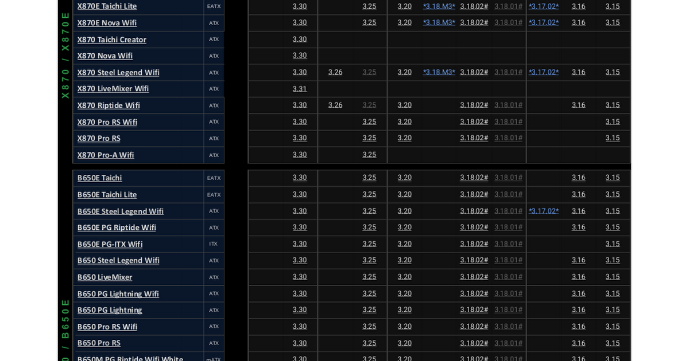Image resolution: width=689 pixels, height=361 pixels.
Task: Open BIOS 3.30 for X870 Nova Wifi
Action: [300, 56]
